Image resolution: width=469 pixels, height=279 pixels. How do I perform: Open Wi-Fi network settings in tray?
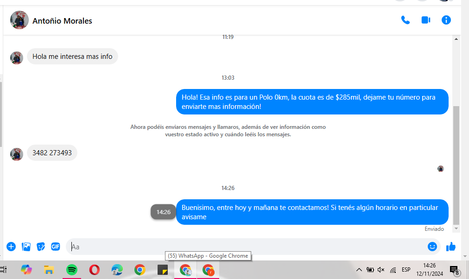(393, 270)
